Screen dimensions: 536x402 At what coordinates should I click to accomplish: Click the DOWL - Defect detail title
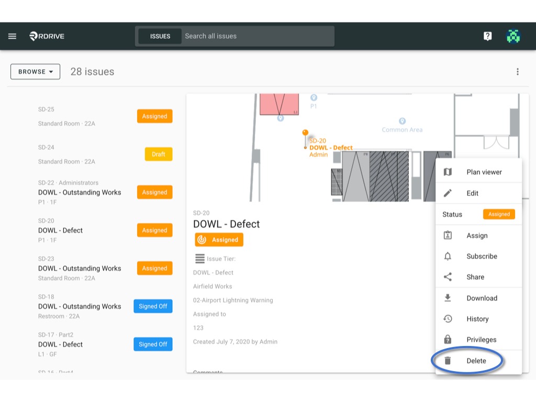(x=226, y=224)
